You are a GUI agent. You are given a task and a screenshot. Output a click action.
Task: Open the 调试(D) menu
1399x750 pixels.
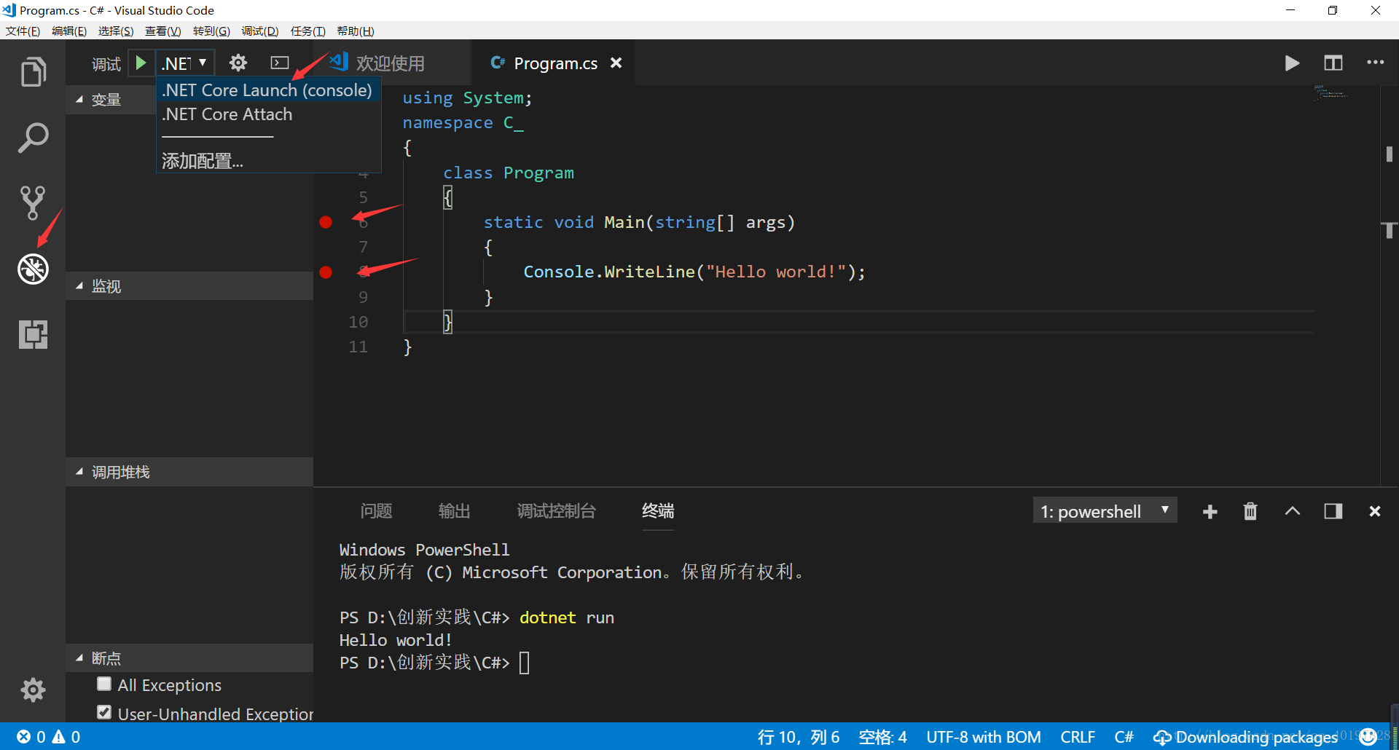(260, 31)
